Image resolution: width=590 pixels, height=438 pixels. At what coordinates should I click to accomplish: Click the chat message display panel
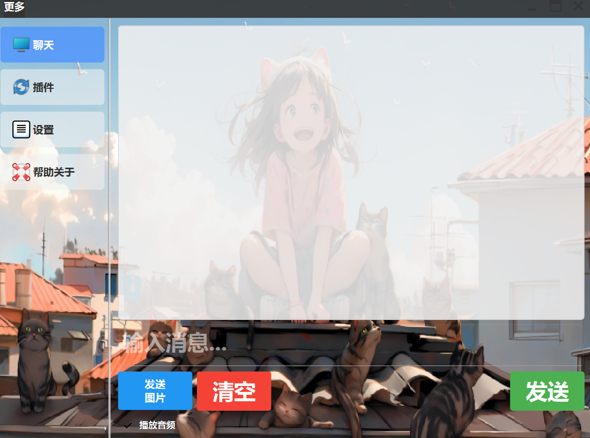pos(351,172)
